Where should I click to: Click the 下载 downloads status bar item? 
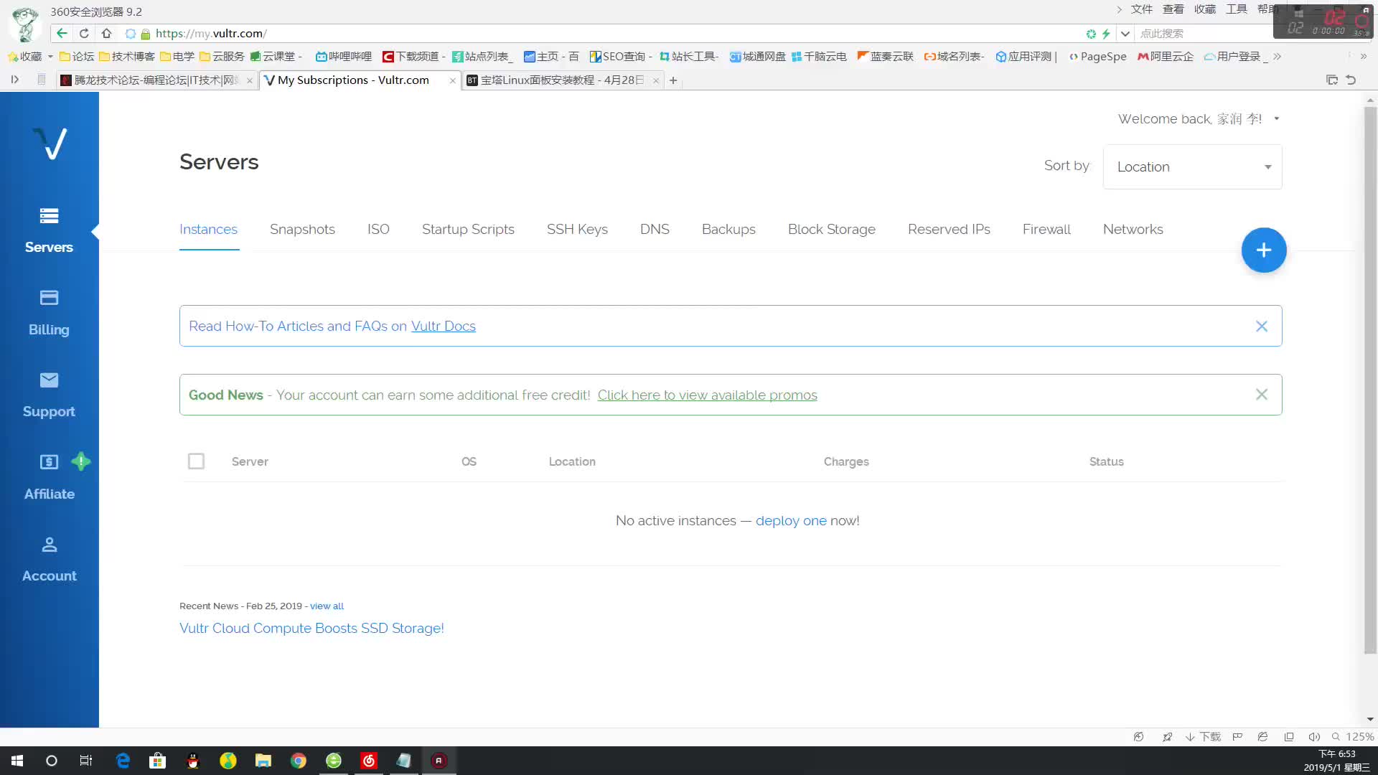(x=1203, y=737)
